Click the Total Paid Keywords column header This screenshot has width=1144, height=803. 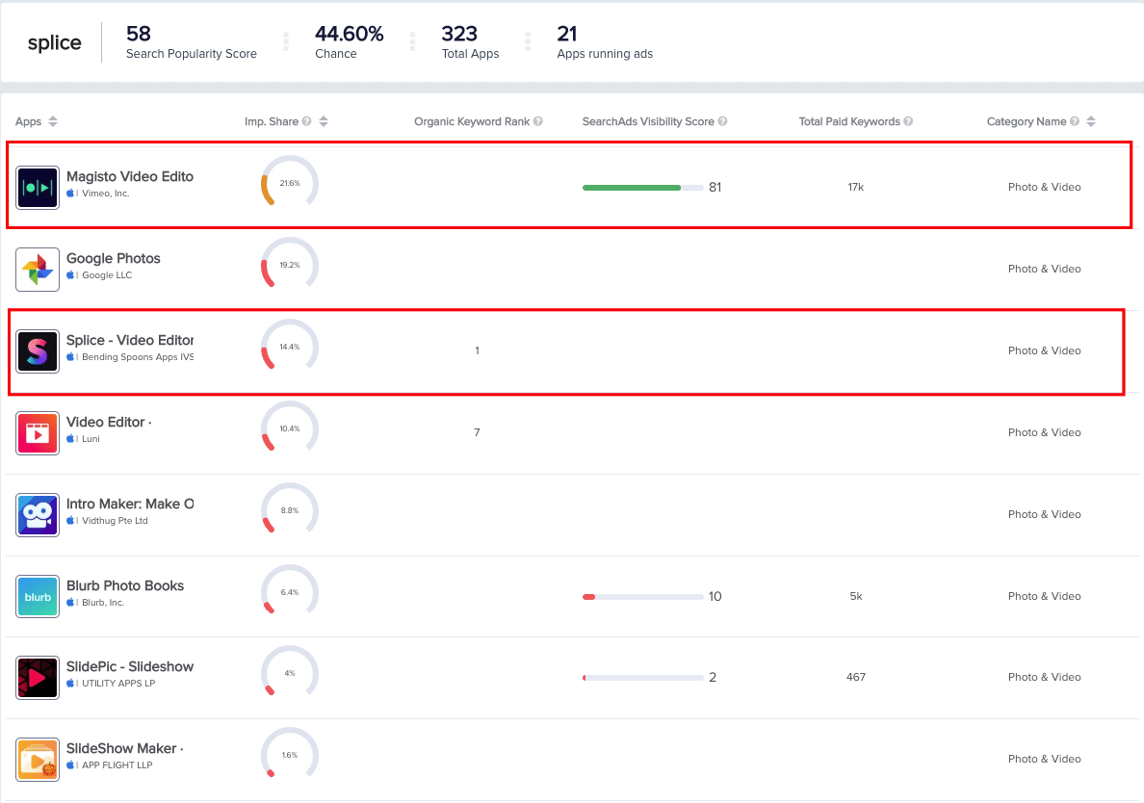pyautogui.click(x=849, y=121)
